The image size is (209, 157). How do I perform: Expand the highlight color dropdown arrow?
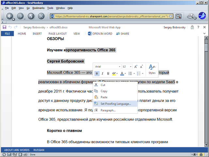click(117, 73)
